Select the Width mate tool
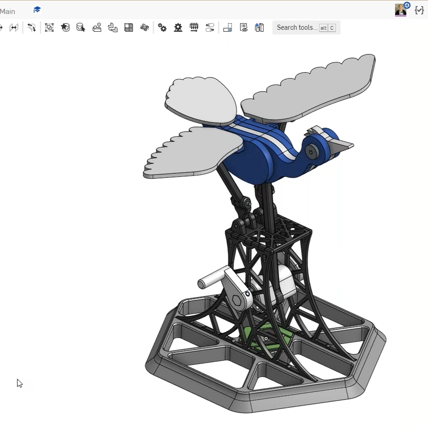Viewport: 428px width, 428px height. (14, 28)
